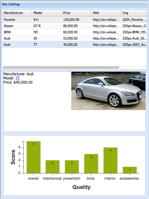Click the overall bar showing score 5

pos(34,157)
